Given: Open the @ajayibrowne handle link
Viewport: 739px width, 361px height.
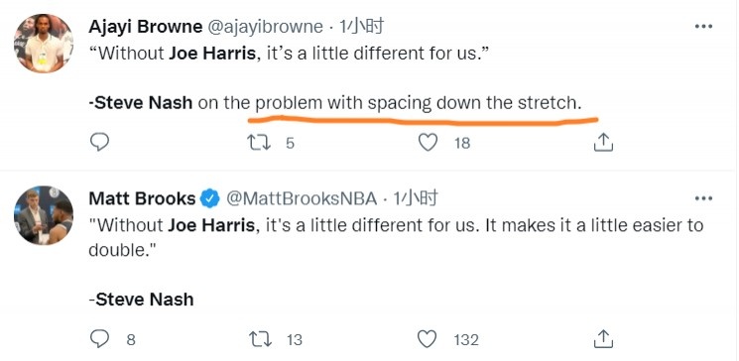Looking at the screenshot, I should pos(265,27).
